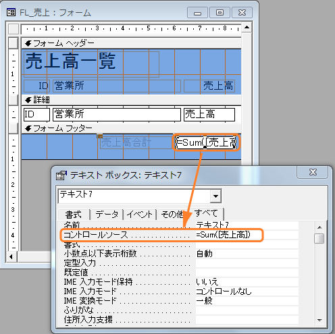Click the IME 入力モード value コントロールなし

pos(247,291)
